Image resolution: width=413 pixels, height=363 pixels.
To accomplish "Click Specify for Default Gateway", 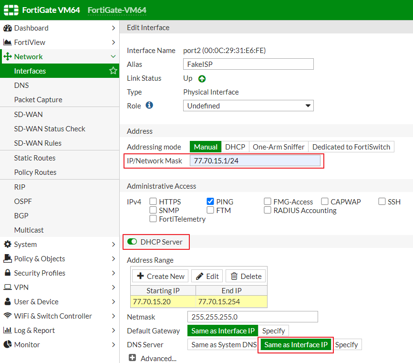I will click(273, 331).
